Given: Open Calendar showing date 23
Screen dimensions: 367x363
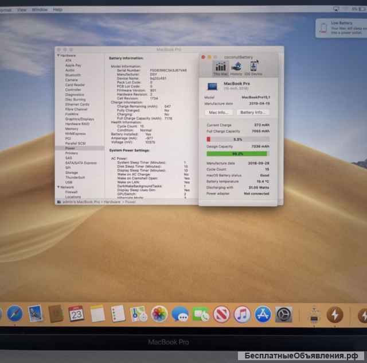Looking at the screenshot, I should [x=76, y=314].
